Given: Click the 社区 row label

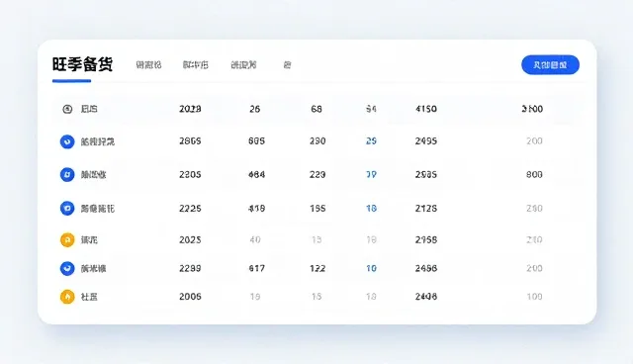Looking at the screenshot, I should click(x=89, y=297).
